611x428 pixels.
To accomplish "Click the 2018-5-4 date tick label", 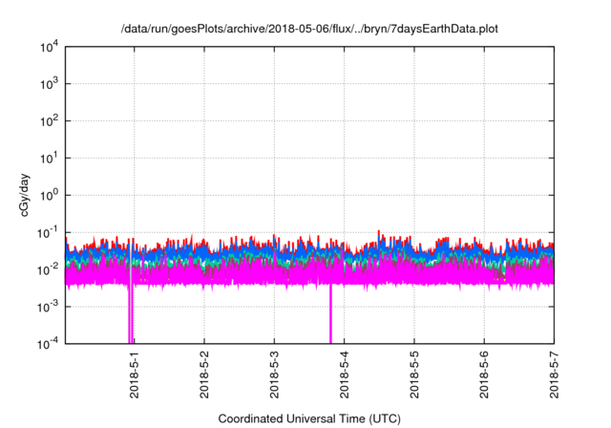I will (x=344, y=374).
